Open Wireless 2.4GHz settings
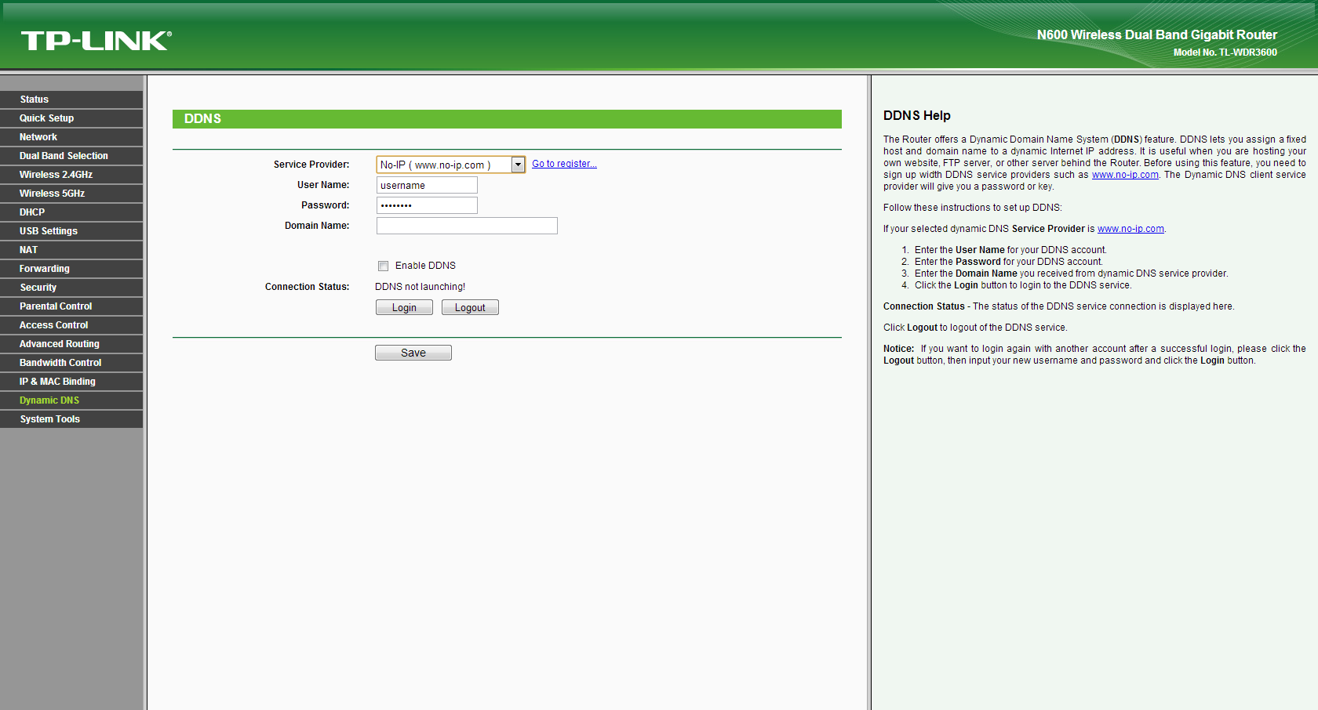This screenshot has height=710, width=1318. [x=71, y=175]
